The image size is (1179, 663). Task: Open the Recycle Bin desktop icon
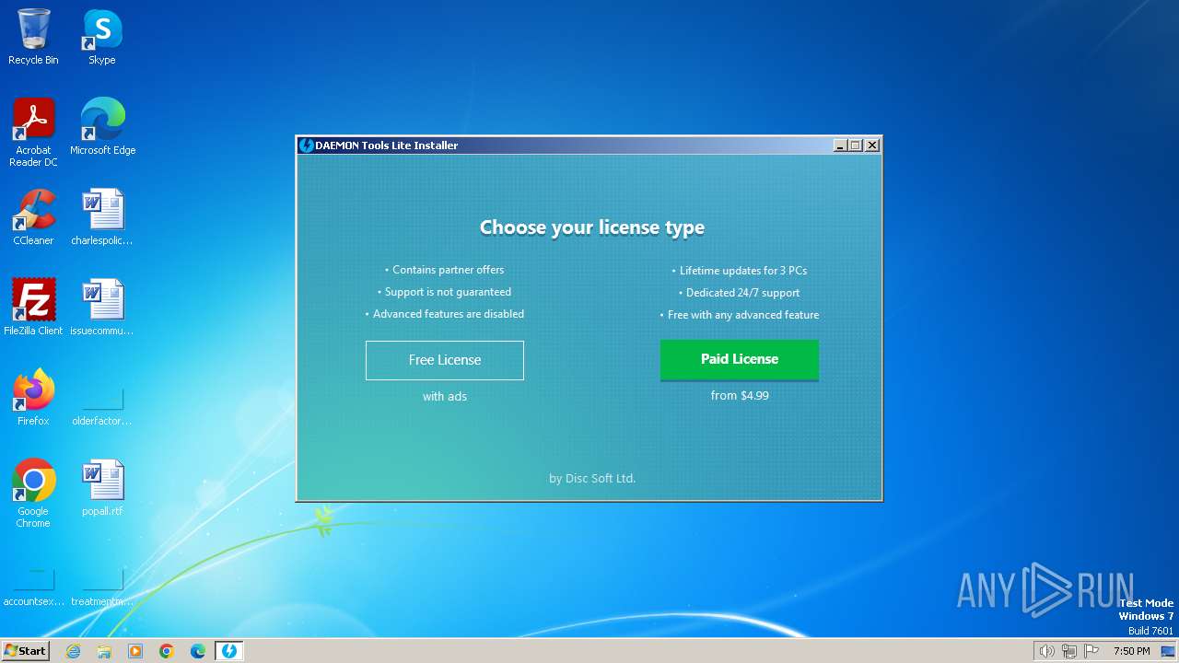33,37
